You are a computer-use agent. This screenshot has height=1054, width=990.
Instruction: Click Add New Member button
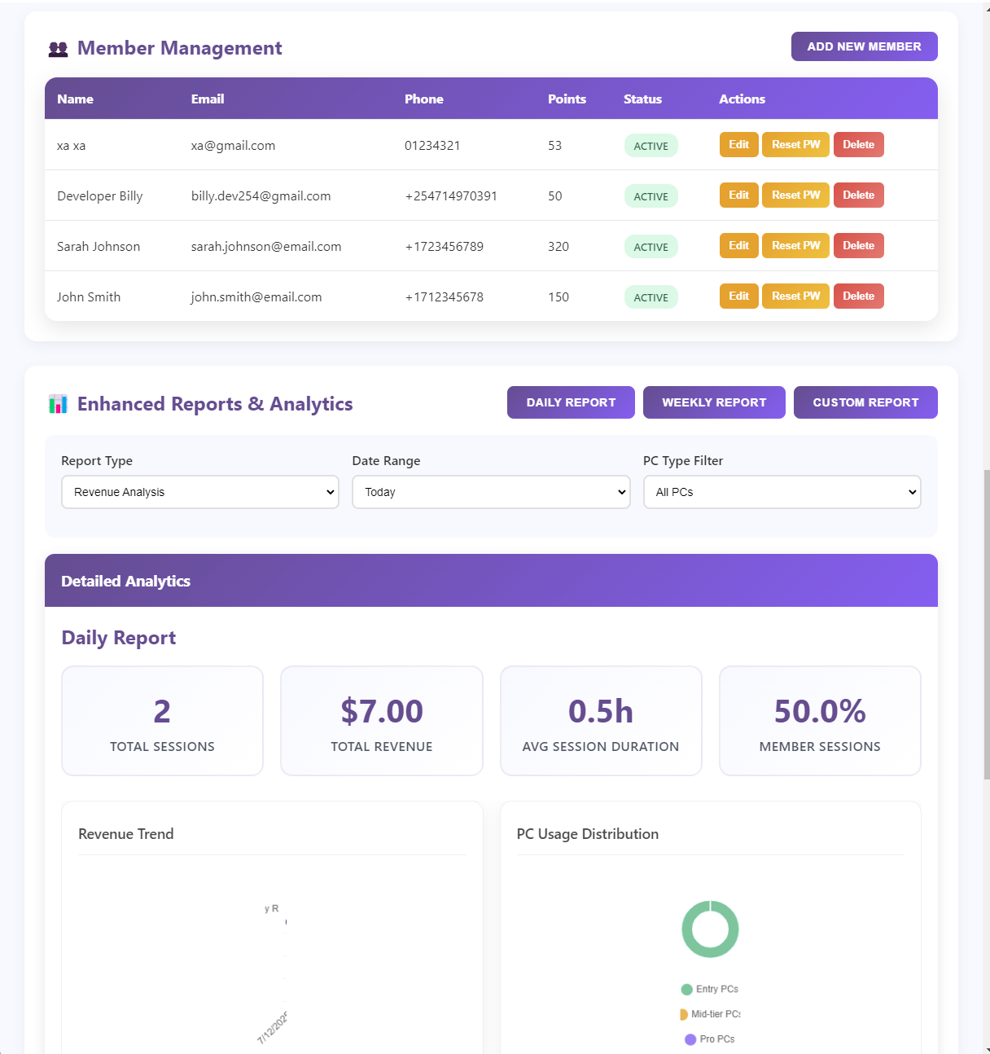point(865,46)
